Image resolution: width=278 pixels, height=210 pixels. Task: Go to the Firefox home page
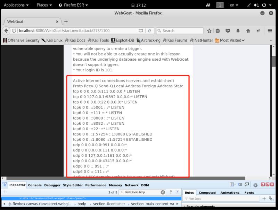(248, 31)
